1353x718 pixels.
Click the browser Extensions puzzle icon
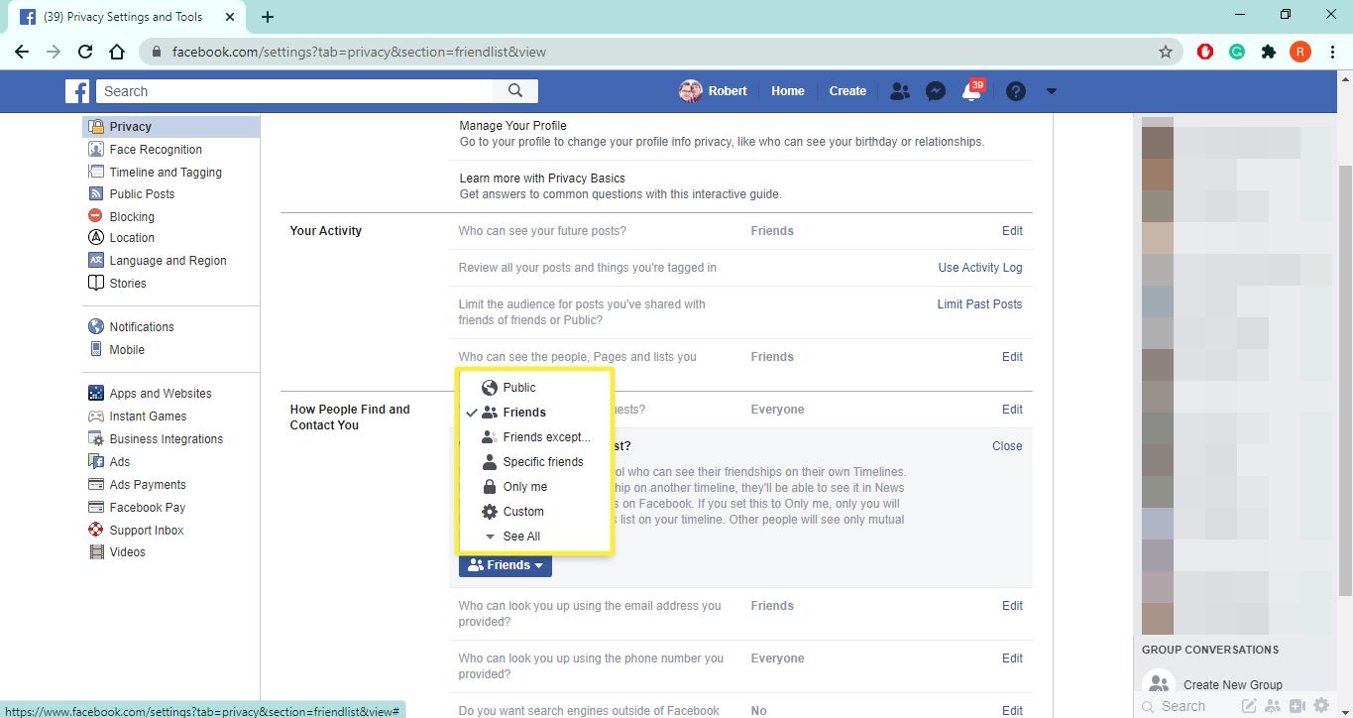point(1268,52)
